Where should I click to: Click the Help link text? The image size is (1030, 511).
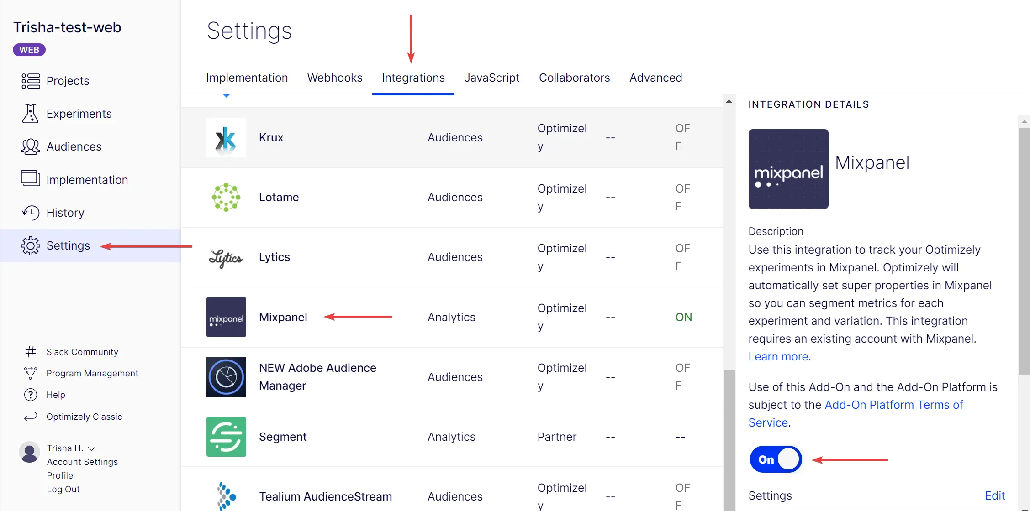56,395
